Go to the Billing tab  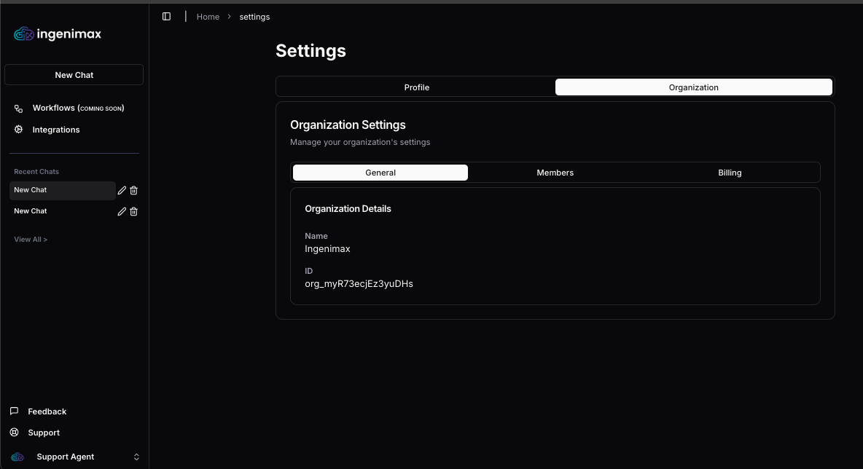point(729,173)
